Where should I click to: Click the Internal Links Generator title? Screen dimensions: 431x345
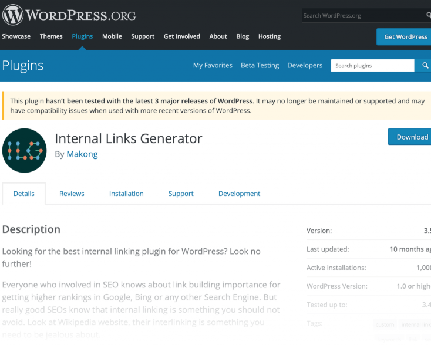129,138
